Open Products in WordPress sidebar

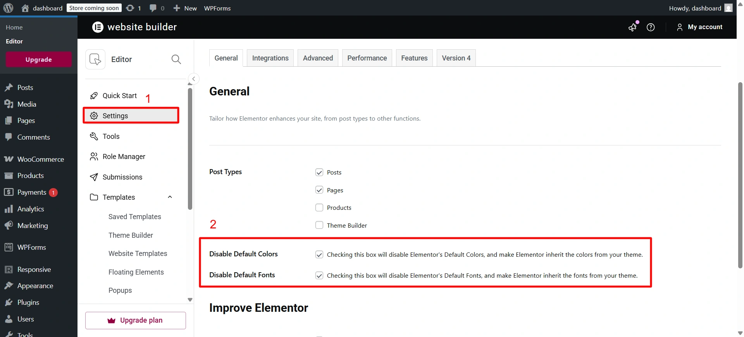click(x=31, y=176)
